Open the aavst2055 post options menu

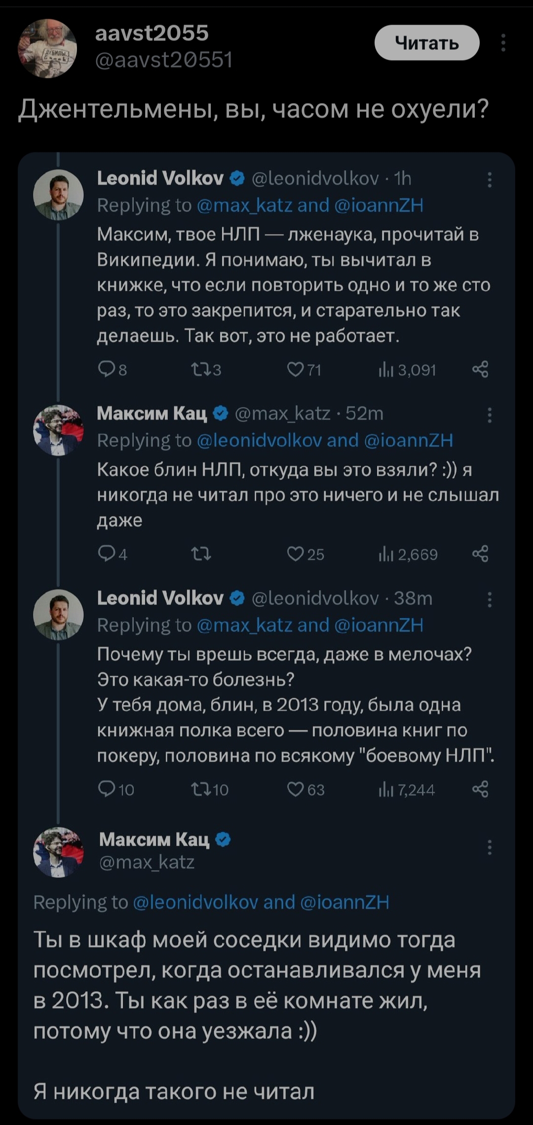pos(503,43)
